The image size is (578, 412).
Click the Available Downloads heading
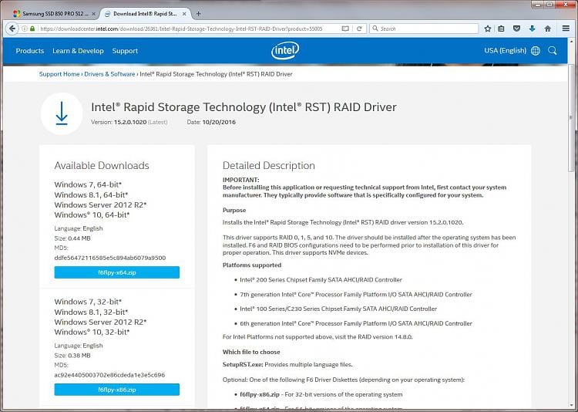[x=102, y=165]
